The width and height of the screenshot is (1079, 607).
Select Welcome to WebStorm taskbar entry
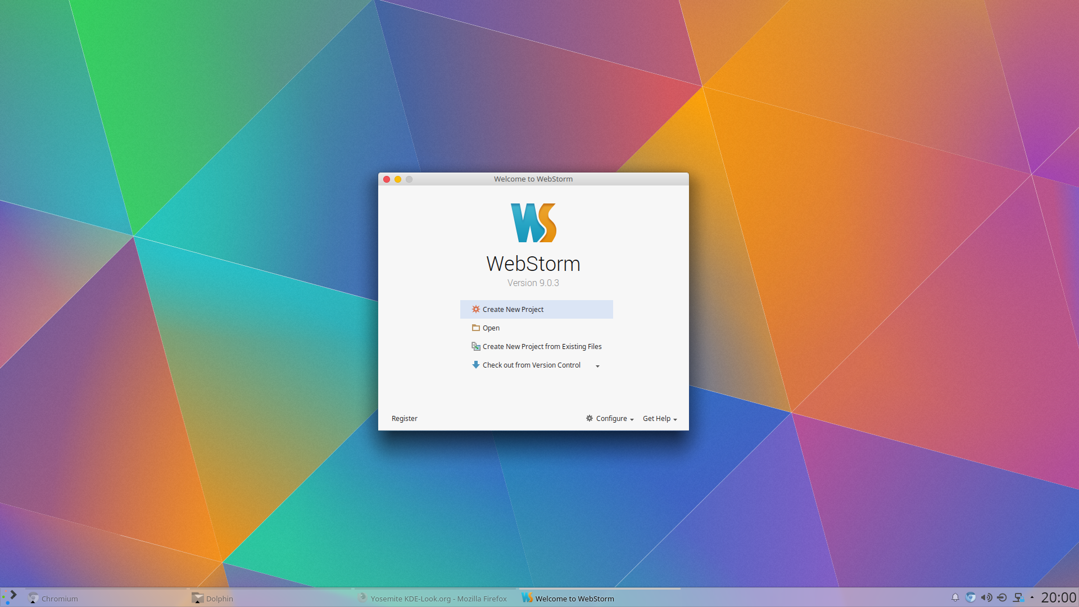coord(600,598)
